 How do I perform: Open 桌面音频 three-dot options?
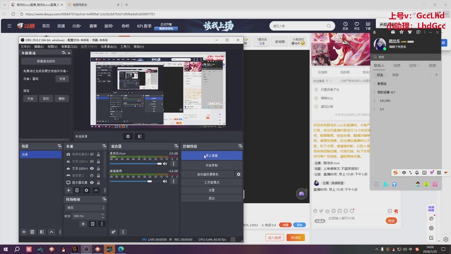pyautogui.click(x=174, y=181)
